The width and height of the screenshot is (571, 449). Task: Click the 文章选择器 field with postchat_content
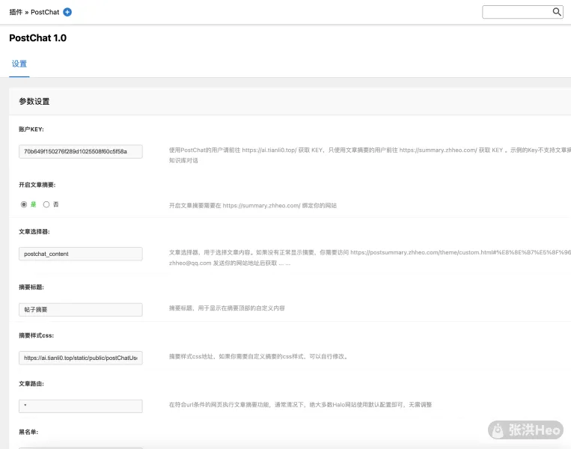[x=81, y=254]
